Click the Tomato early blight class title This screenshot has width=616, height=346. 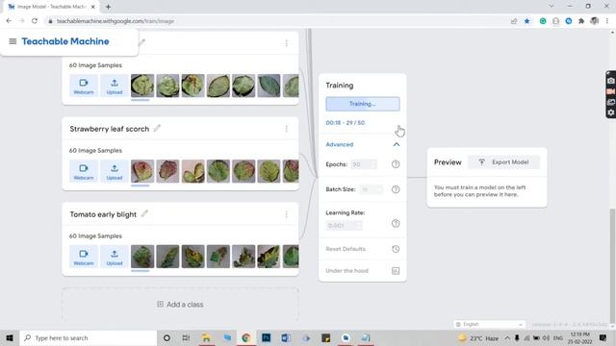(x=103, y=214)
